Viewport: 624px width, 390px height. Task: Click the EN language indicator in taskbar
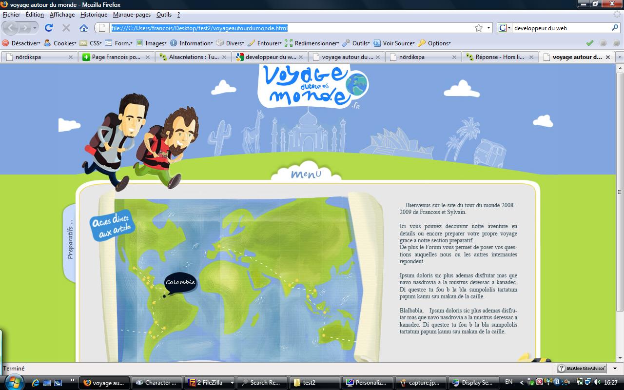point(509,382)
